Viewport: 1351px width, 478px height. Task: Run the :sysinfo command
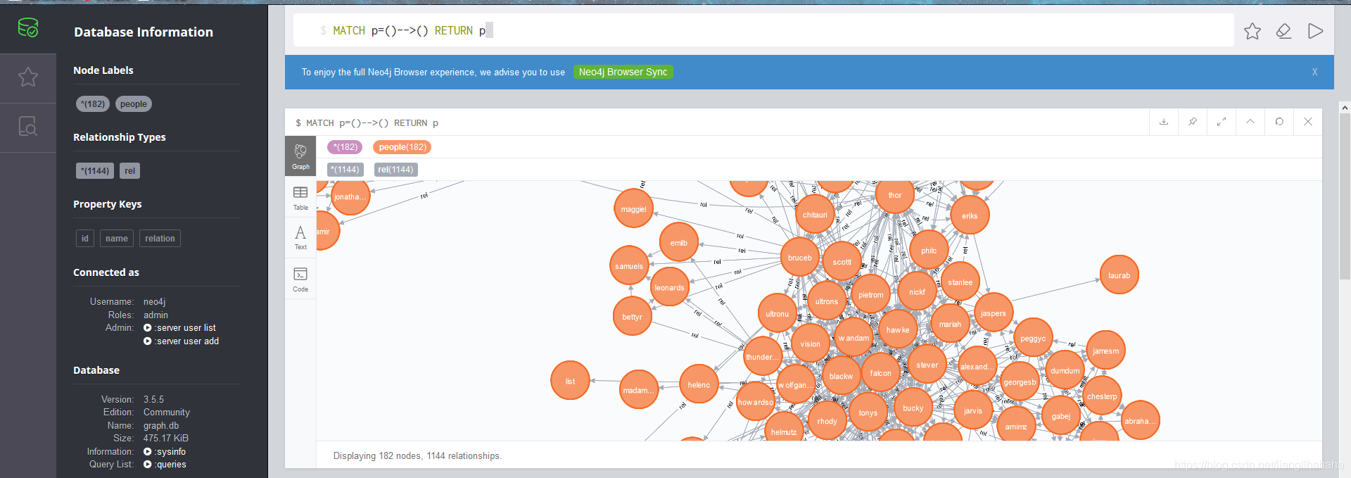(165, 452)
